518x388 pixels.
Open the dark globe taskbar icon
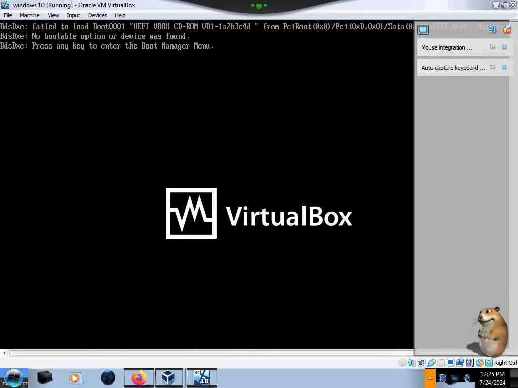pyautogui.click(x=108, y=378)
